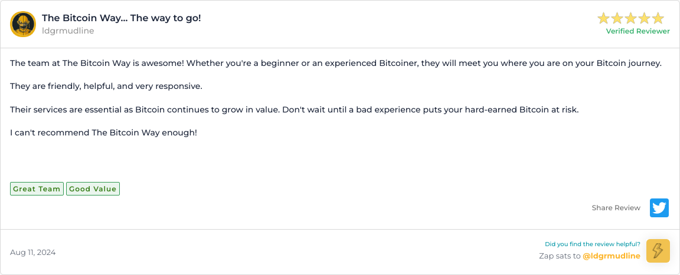The width and height of the screenshot is (680, 275).
Task: Click the second rating star
Action: pos(617,18)
